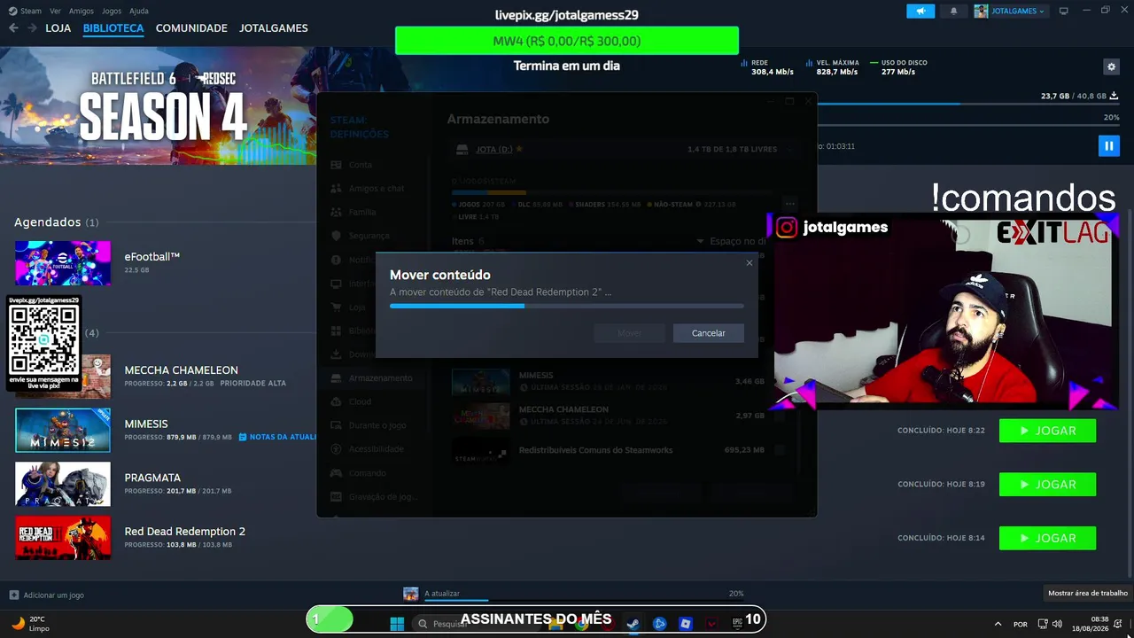The image size is (1134, 638).
Task: Go back with the left arrow
Action: click(x=13, y=28)
